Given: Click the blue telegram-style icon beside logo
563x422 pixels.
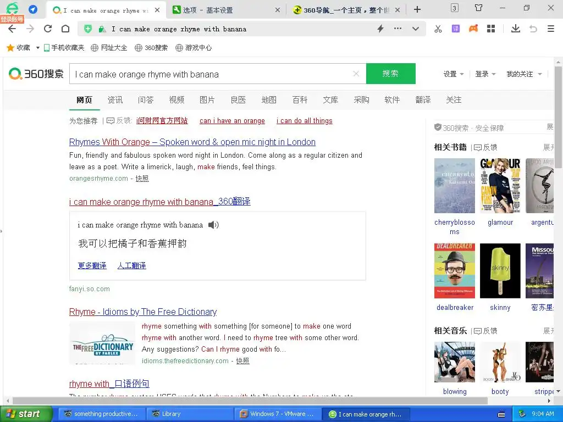Looking at the screenshot, I should coord(33,9).
